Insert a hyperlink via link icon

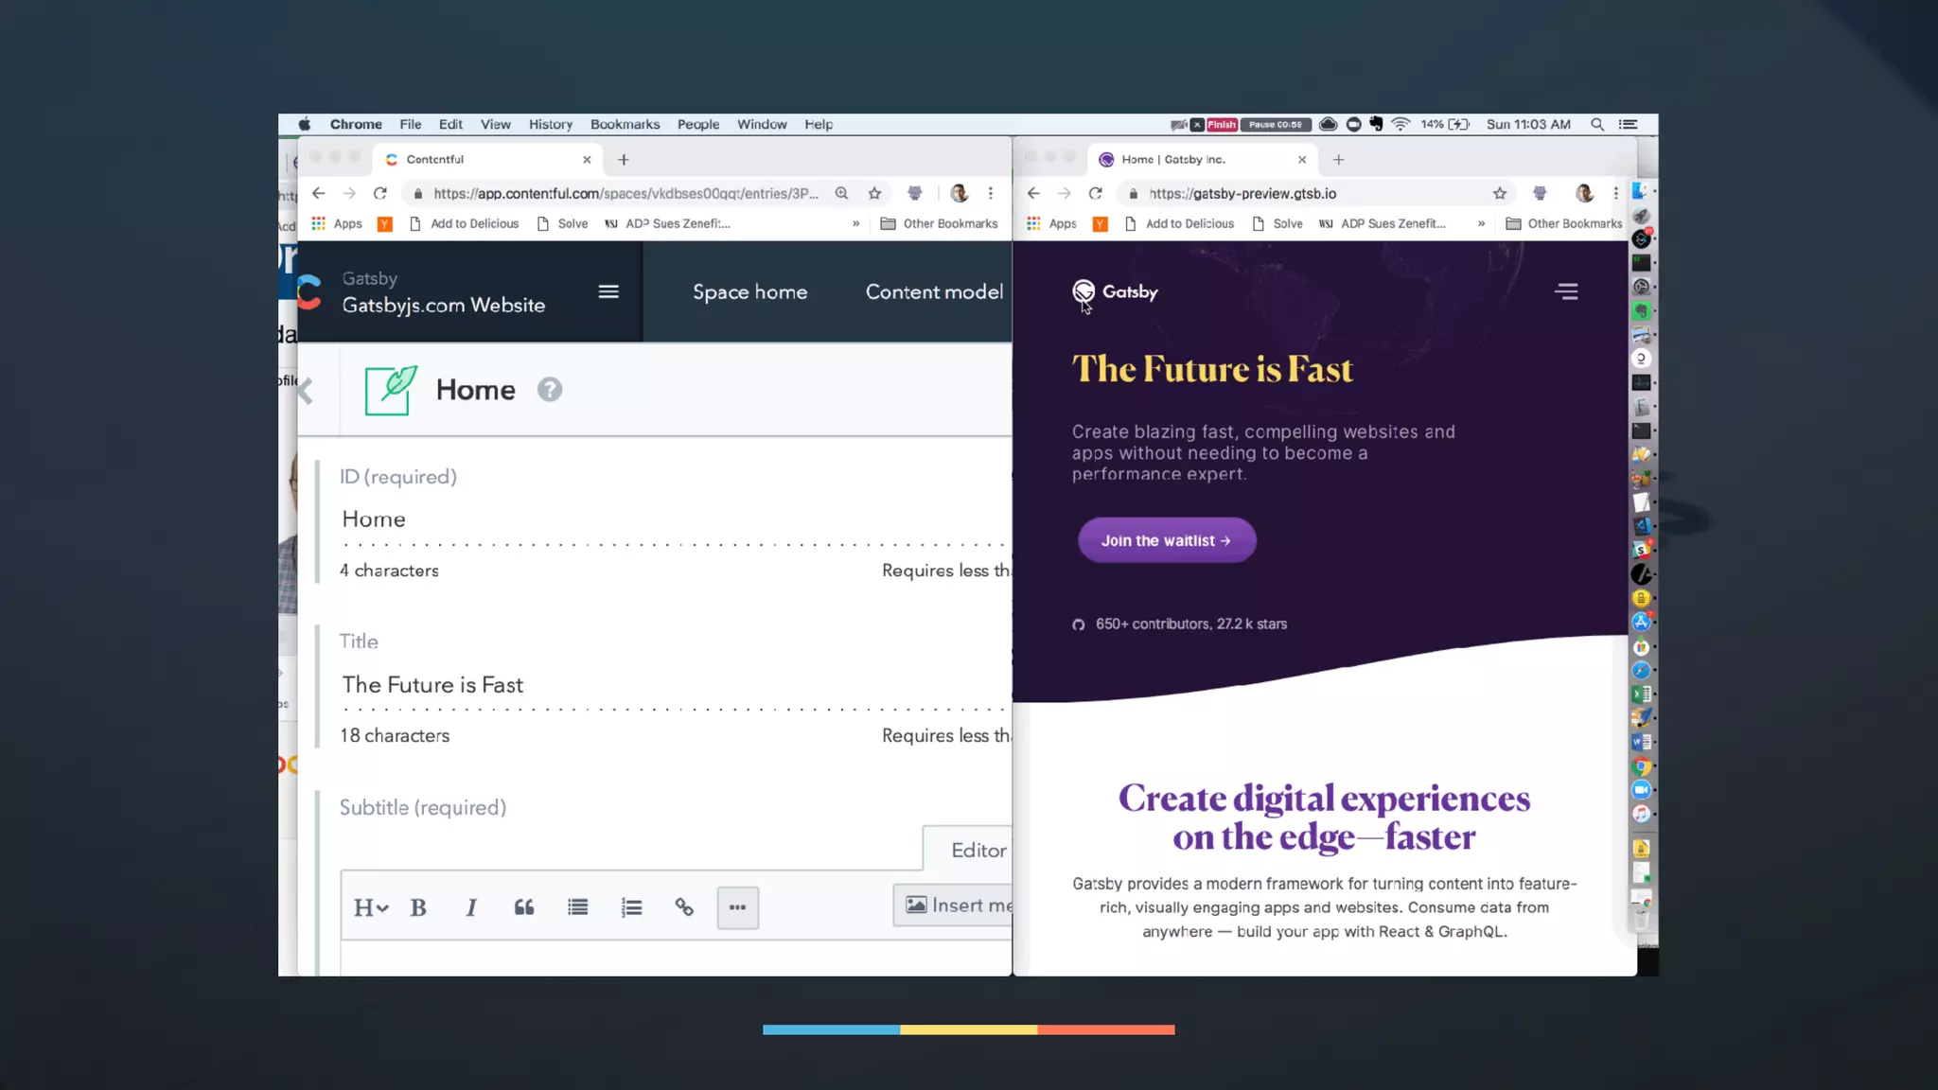point(684,907)
